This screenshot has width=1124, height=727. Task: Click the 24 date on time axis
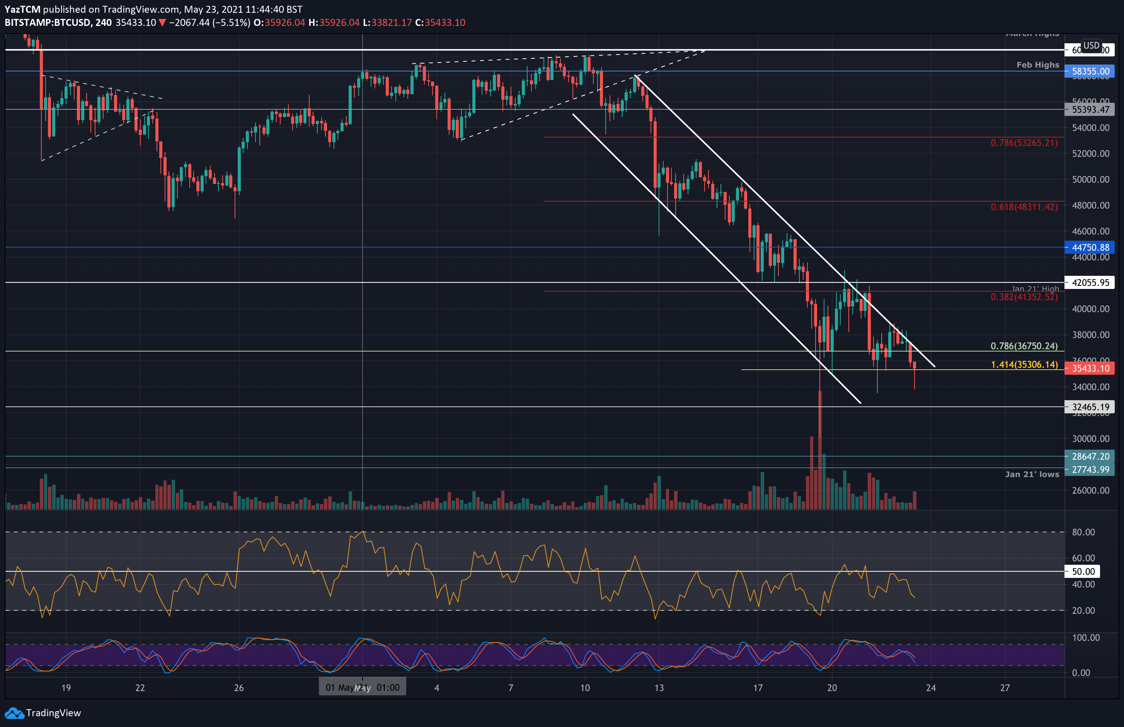point(931,688)
